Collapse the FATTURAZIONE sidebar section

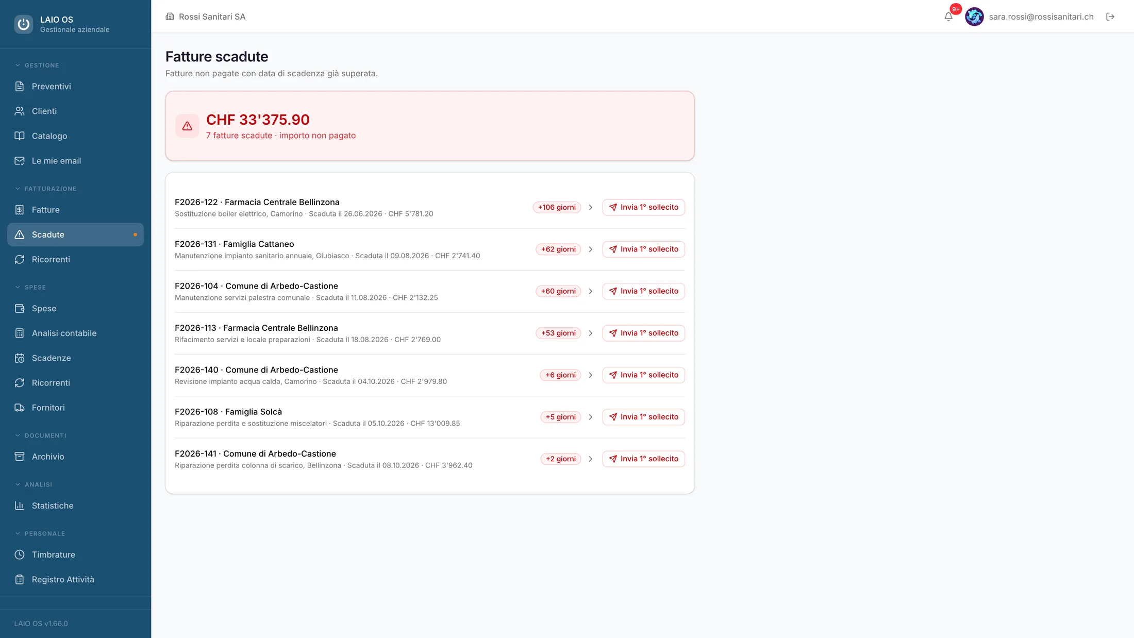pyautogui.click(x=46, y=189)
